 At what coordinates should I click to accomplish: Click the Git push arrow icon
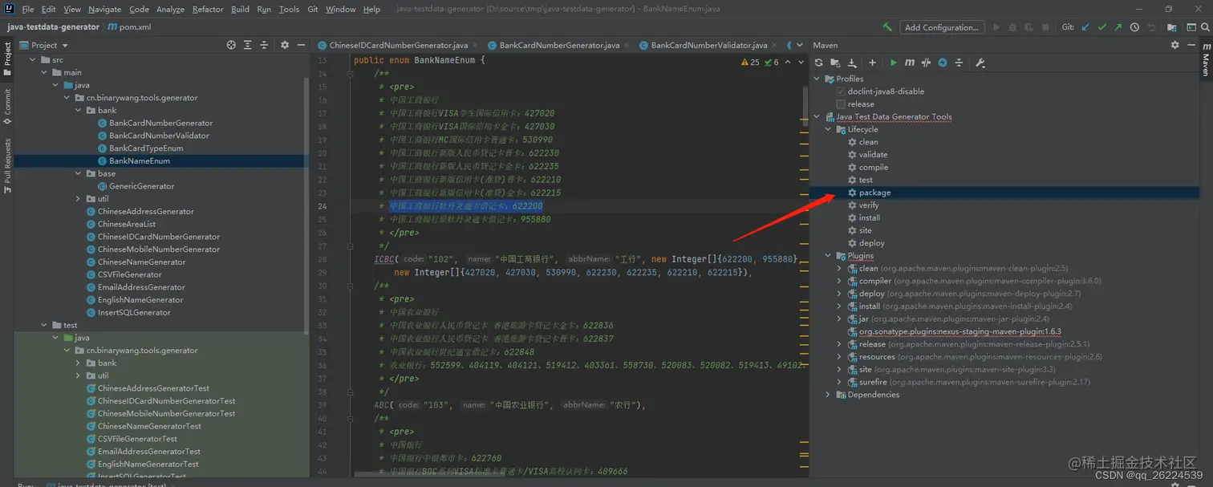[x=1118, y=27]
